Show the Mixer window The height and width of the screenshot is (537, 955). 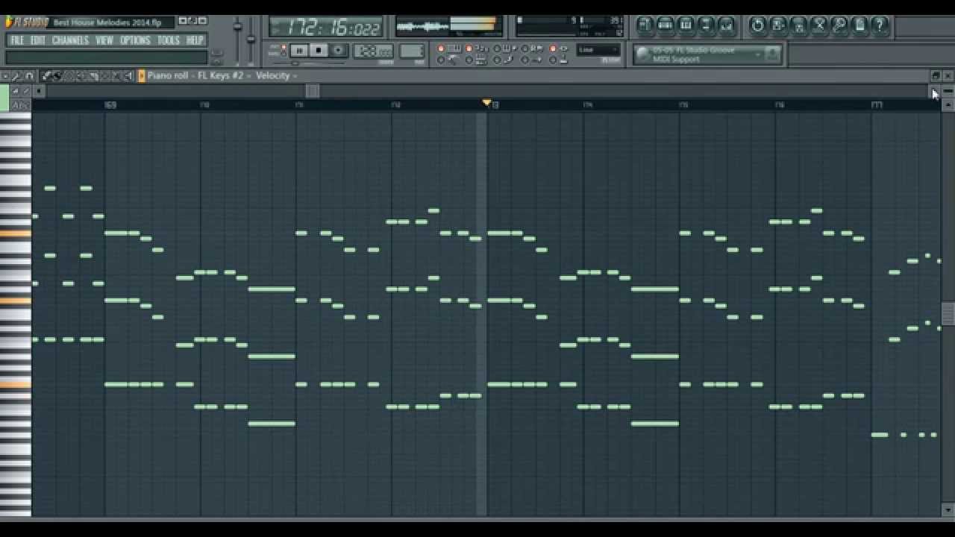pos(727,25)
